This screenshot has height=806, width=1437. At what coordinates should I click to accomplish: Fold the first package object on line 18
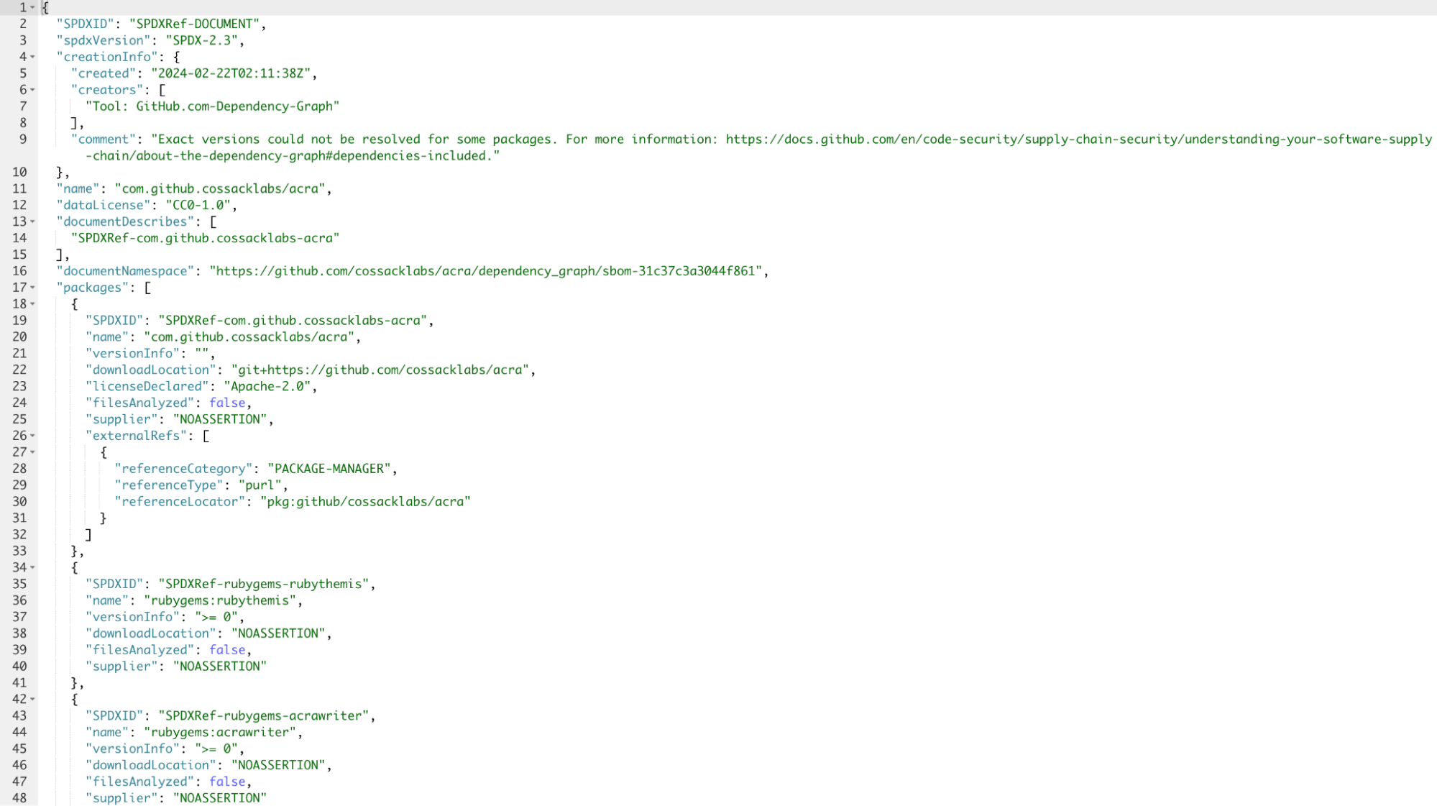coord(32,304)
